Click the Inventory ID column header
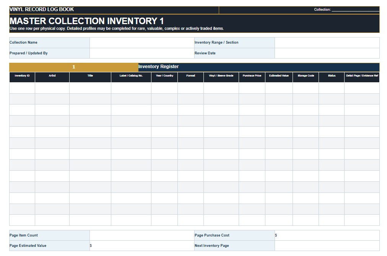The height and width of the screenshot is (256, 387). click(x=22, y=77)
